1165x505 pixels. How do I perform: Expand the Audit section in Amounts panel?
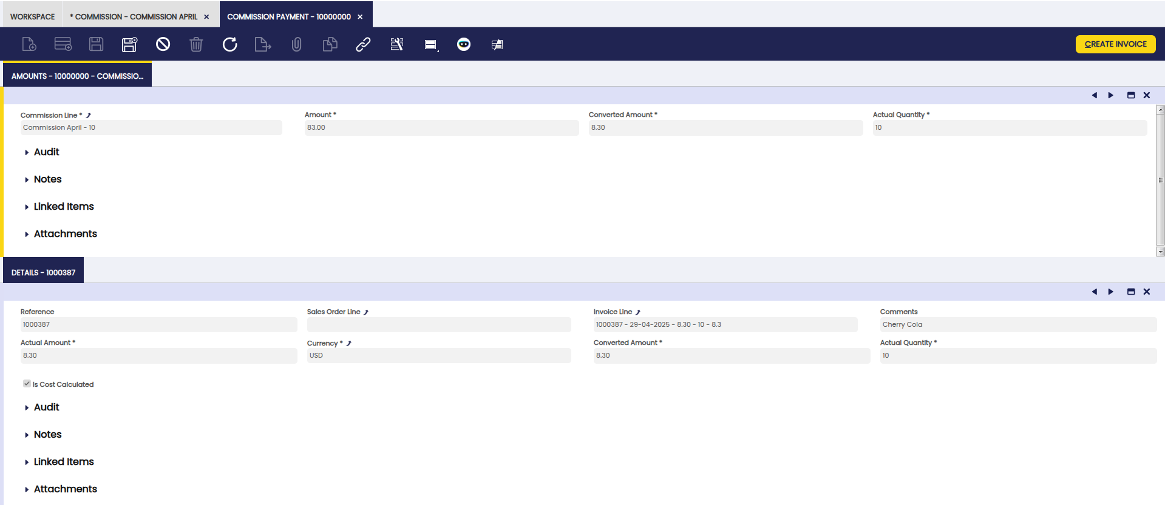(x=46, y=152)
